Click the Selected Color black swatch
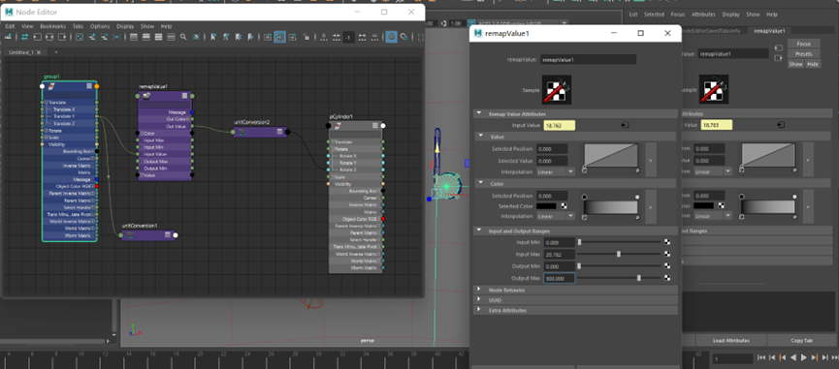The image size is (839, 369). [547, 206]
